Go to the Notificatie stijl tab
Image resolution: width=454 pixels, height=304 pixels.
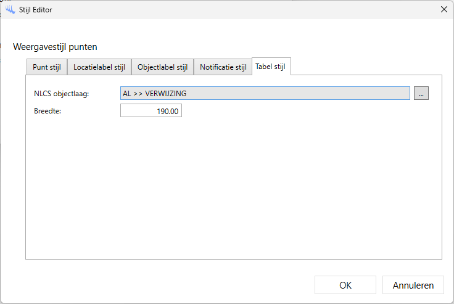tap(223, 67)
